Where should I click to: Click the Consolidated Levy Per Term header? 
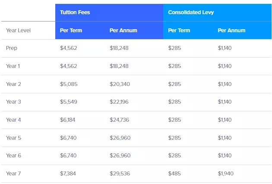click(x=179, y=31)
